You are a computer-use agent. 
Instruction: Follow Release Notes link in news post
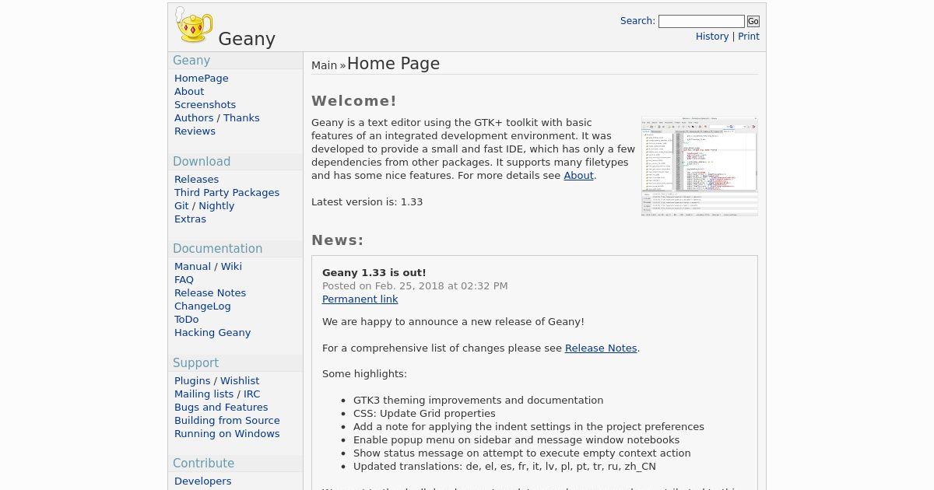pos(601,348)
